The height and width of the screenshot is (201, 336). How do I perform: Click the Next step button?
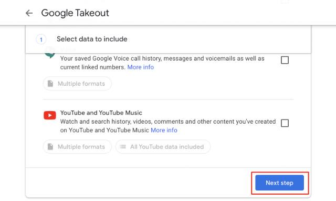279,183
